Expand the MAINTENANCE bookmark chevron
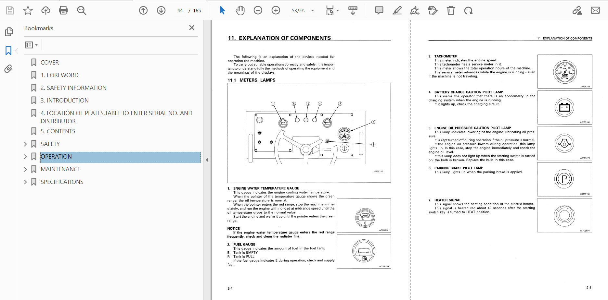 (25, 169)
